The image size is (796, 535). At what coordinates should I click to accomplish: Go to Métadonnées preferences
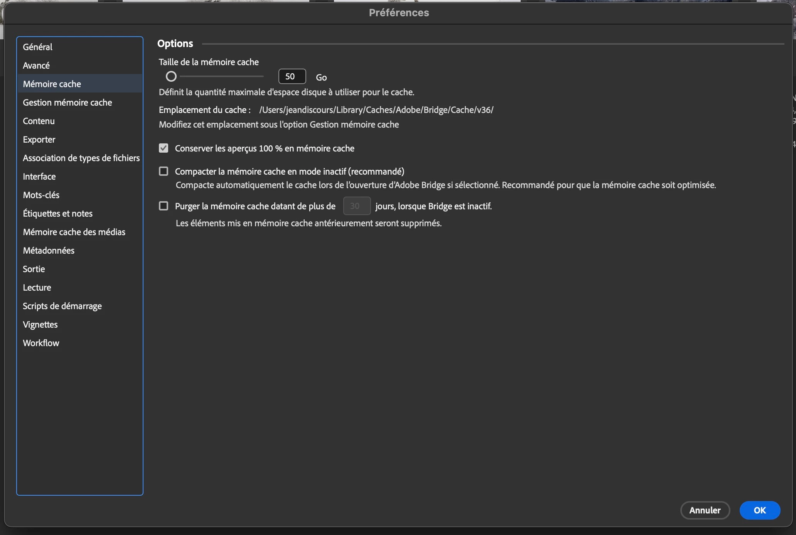[49, 251]
